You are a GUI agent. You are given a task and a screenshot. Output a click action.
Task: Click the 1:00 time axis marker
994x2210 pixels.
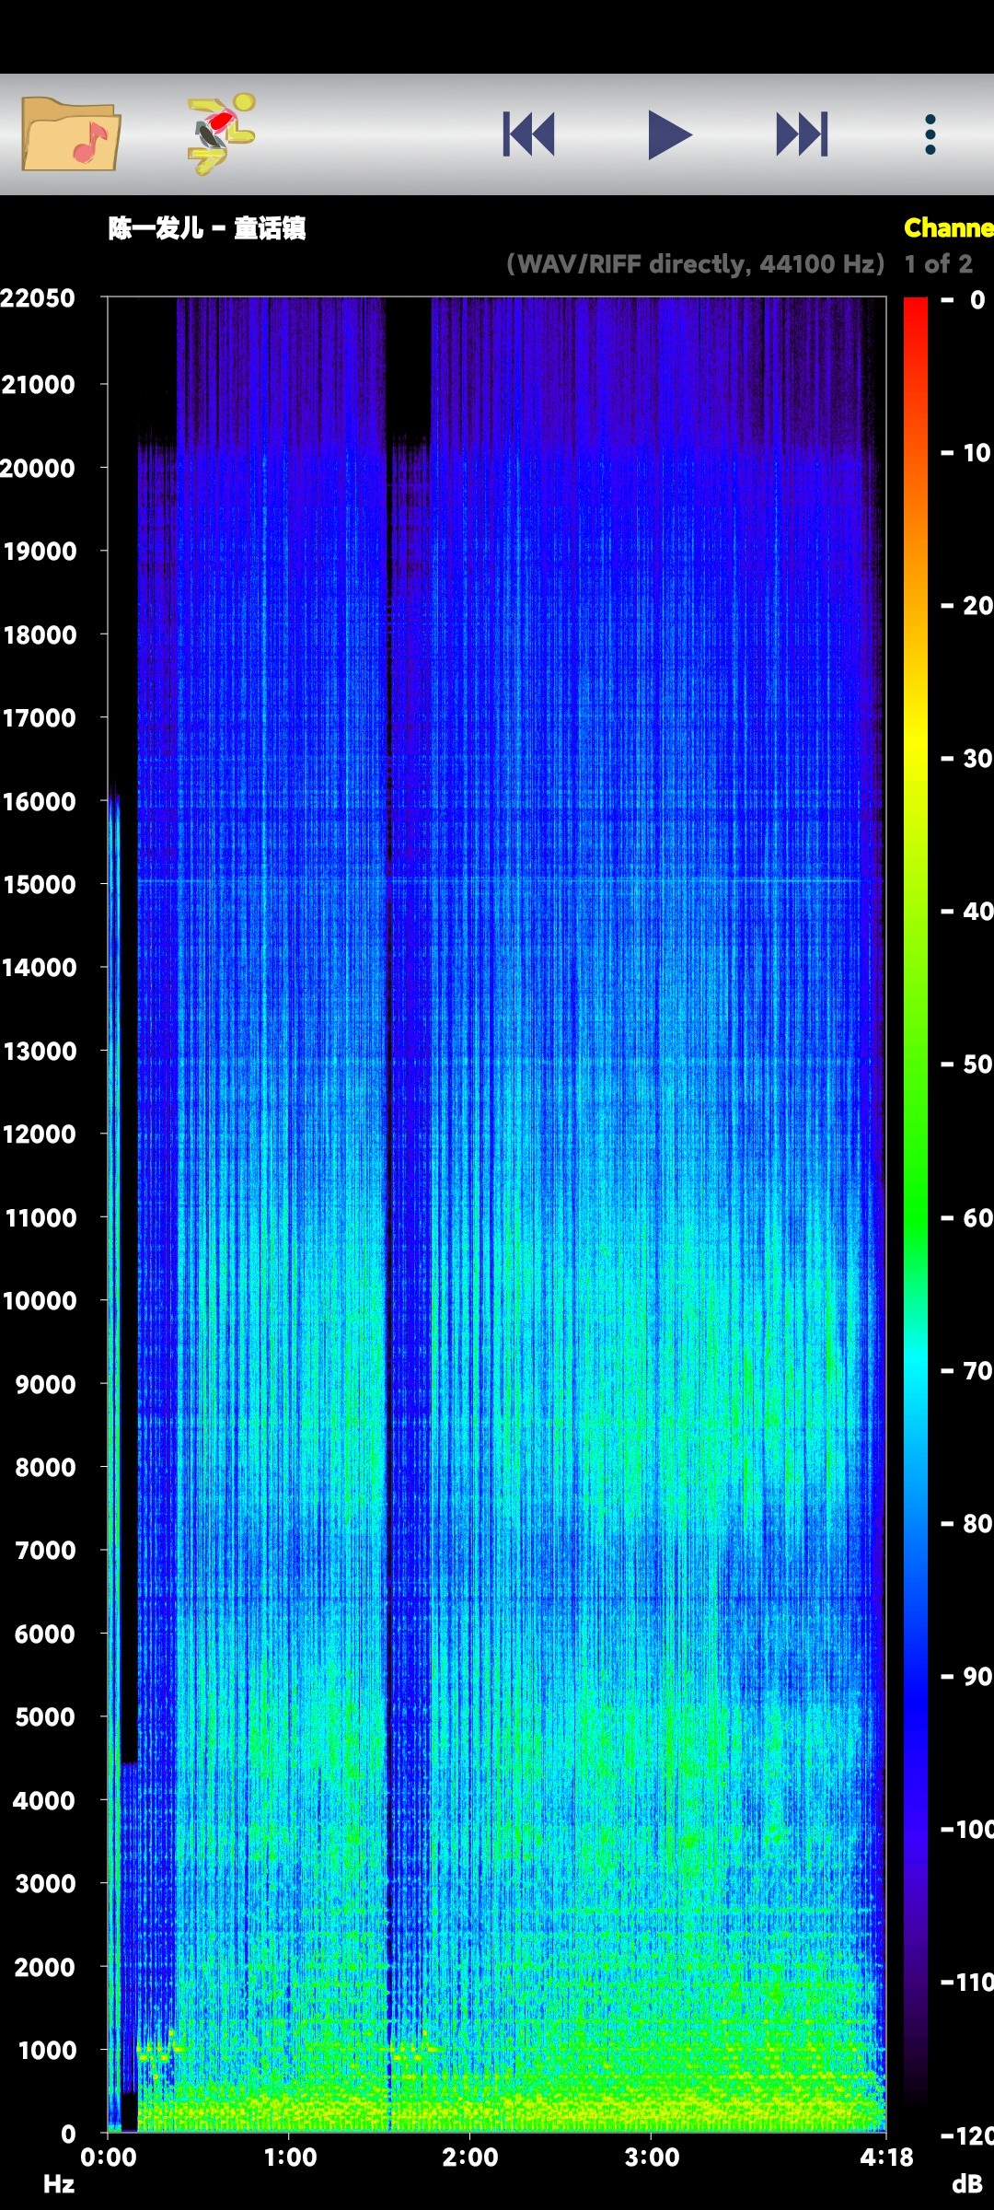(290, 2158)
